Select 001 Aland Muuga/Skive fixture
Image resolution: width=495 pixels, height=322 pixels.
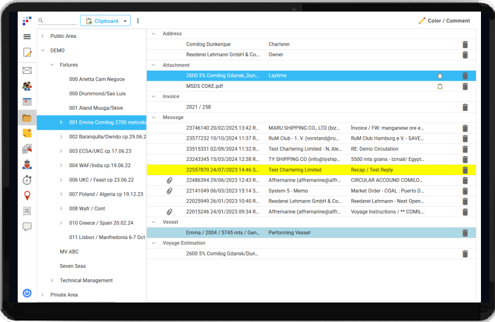pos(96,108)
